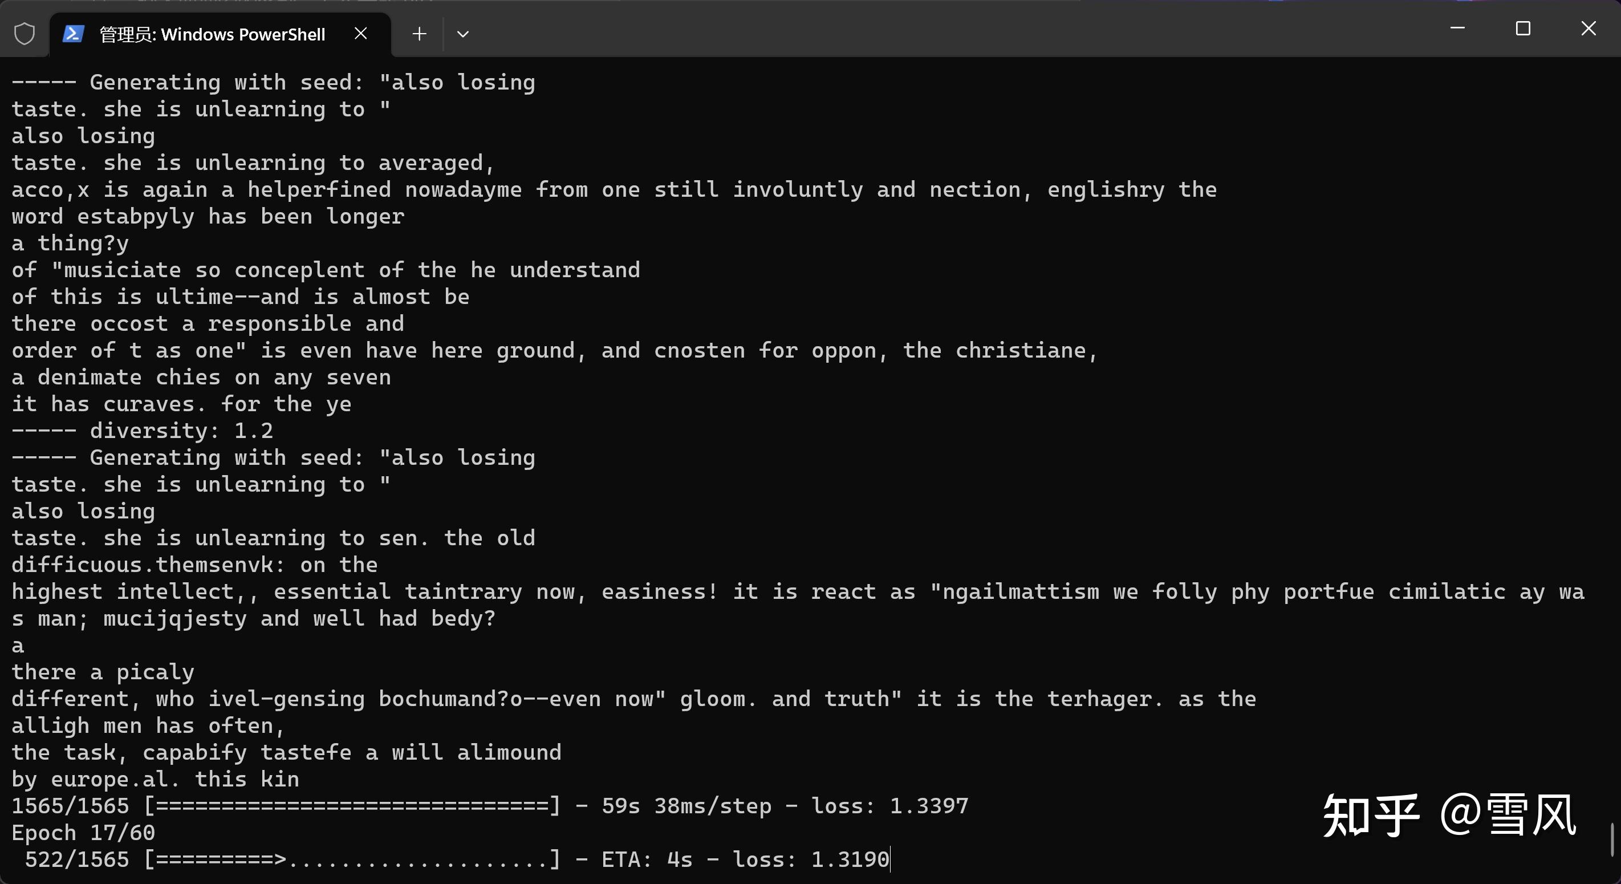
Task: Click the diversity: 1.2 line
Action: tap(141, 431)
